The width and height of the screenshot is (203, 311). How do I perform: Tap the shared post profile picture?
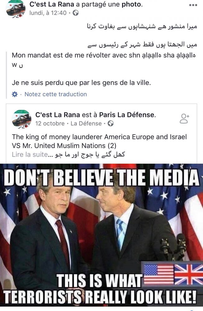coord(22,119)
